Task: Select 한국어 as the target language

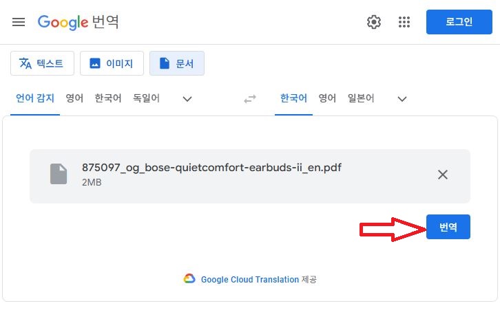Action: (293, 98)
